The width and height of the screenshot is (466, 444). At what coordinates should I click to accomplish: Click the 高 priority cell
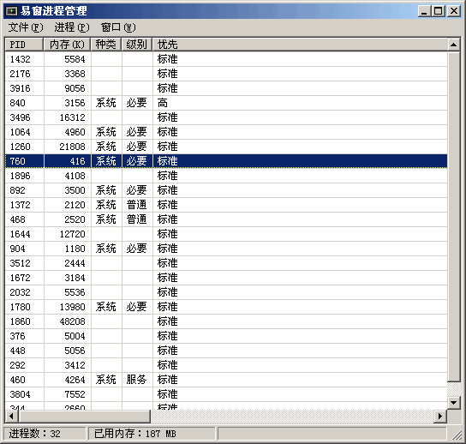coord(163,103)
